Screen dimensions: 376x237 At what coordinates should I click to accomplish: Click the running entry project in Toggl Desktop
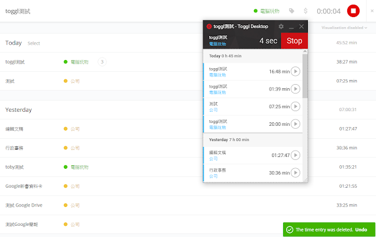tap(217, 44)
